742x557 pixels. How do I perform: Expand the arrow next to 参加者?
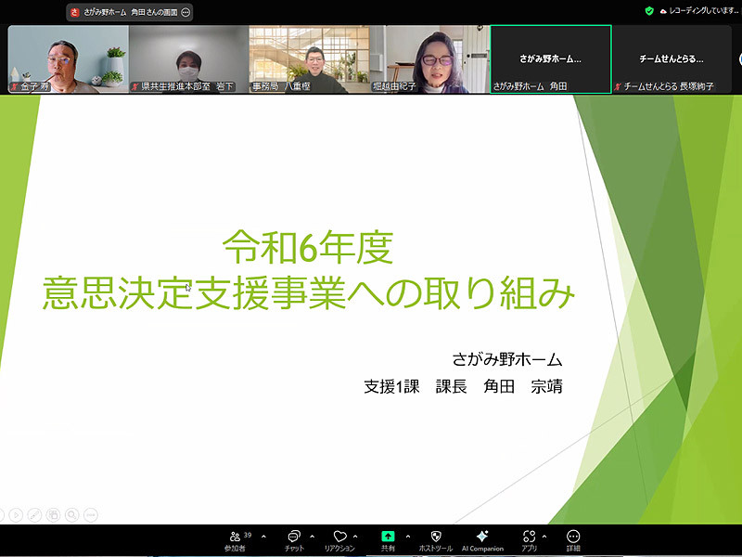pyautogui.click(x=263, y=537)
